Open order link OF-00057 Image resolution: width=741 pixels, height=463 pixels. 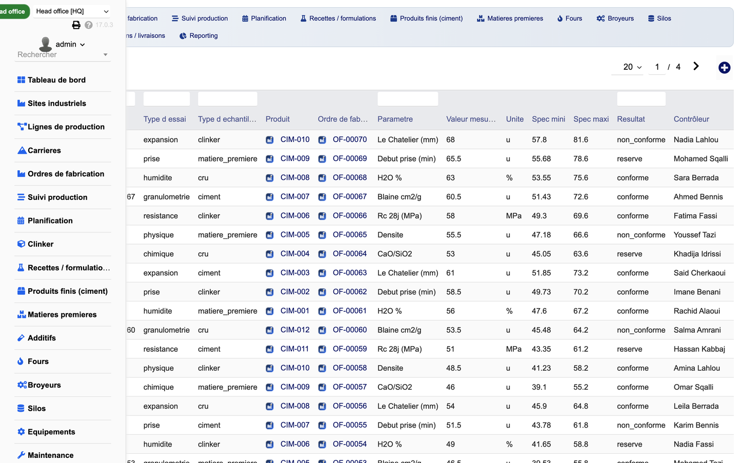click(x=350, y=387)
